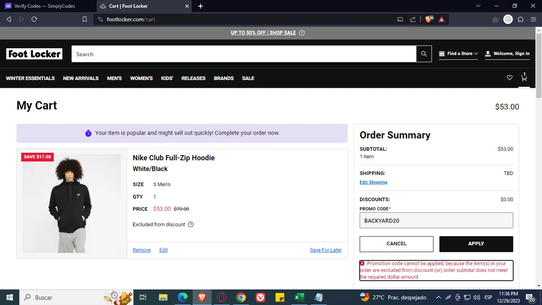The image size is (542, 305).
Task: Open the browser hamburger menu
Action: (x=533, y=20)
